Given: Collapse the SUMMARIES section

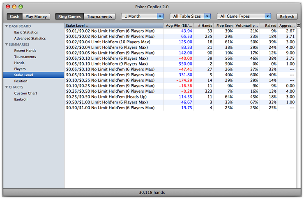Looking at the screenshot, I should pos(7,44).
